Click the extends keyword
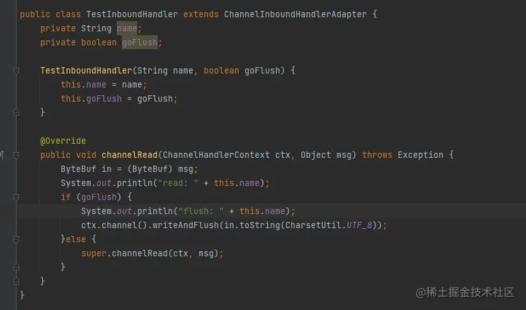 pyautogui.click(x=200, y=15)
